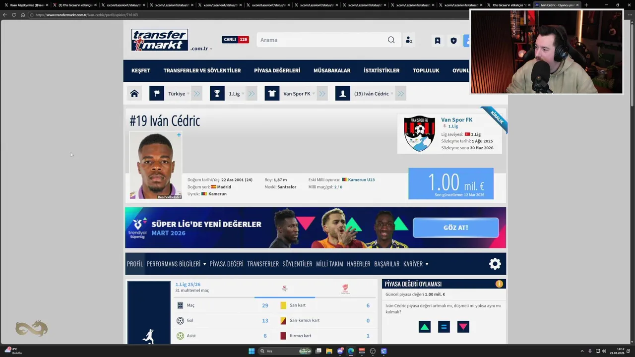The width and height of the screenshot is (635, 357).
Task: Vote market value down with pink arrow
Action: 463,327
